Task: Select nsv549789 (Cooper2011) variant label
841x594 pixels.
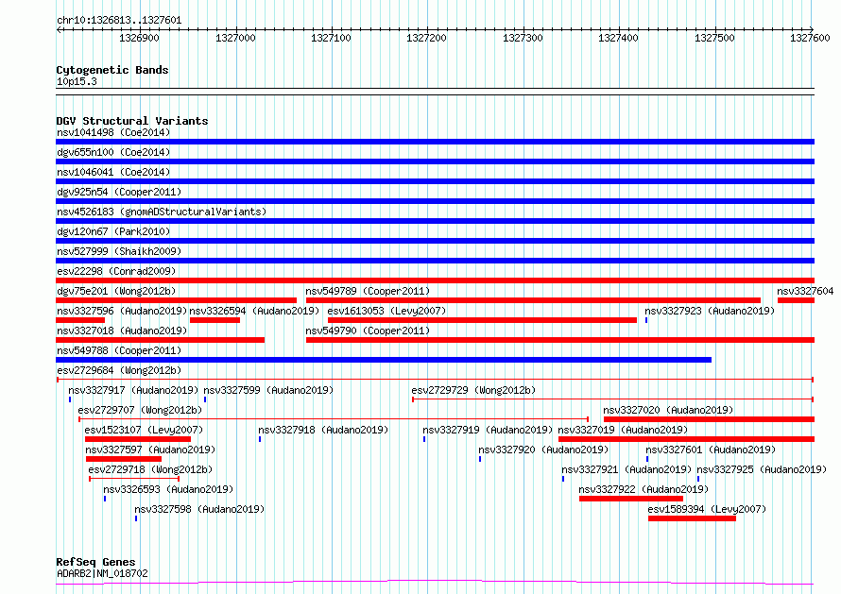Action: (368, 291)
